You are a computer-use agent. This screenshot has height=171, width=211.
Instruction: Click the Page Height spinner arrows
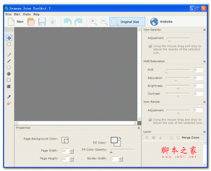click(x=72, y=159)
